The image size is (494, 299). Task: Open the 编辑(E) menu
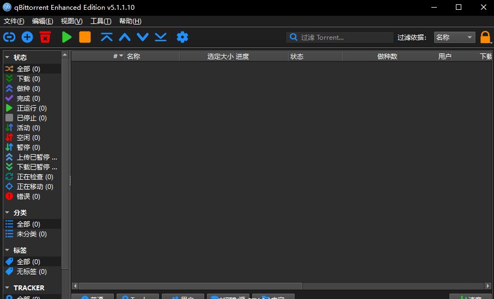tap(42, 21)
